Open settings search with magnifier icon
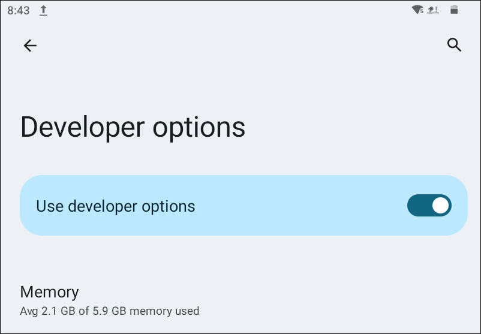Image resolution: width=481 pixels, height=334 pixels. click(454, 45)
